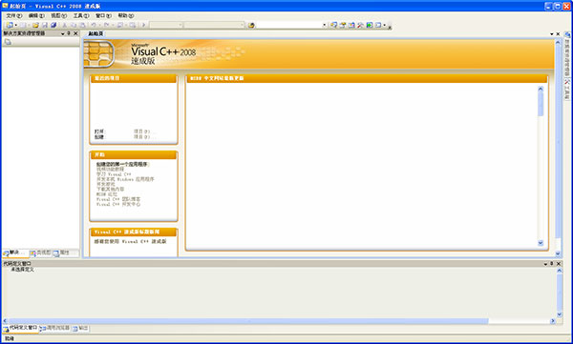Click the Redo arrow icon
573x344 pixels.
(106, 25)
